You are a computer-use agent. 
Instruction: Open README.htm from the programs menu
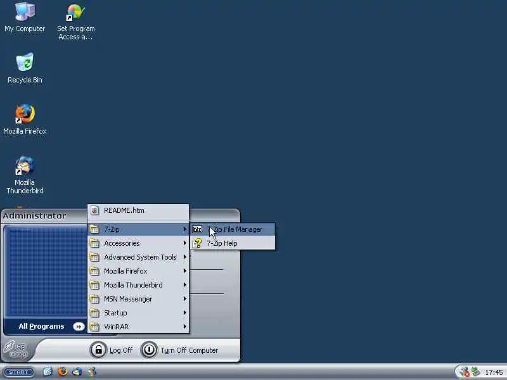point(138,210)
